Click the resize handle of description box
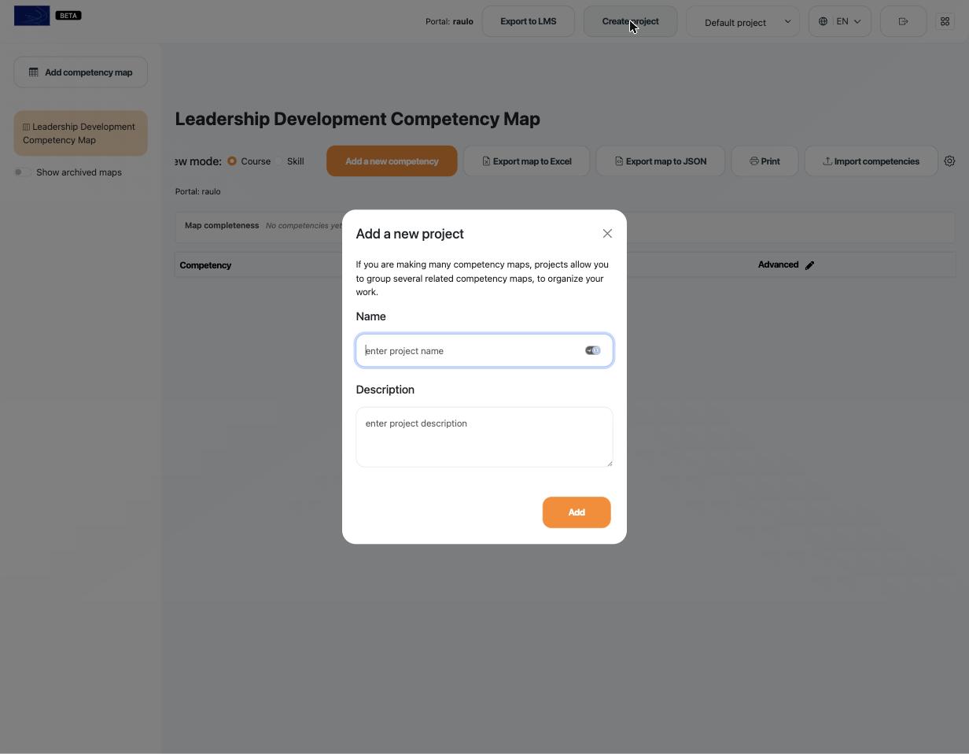 click(x=609, y=463)
